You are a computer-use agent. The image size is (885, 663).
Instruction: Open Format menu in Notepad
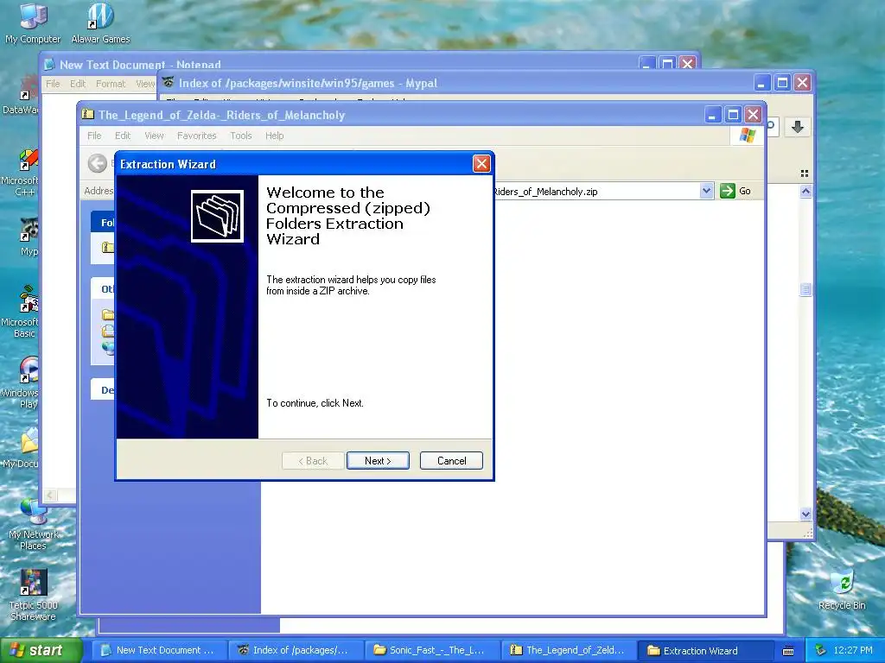[x=110, y=84]
